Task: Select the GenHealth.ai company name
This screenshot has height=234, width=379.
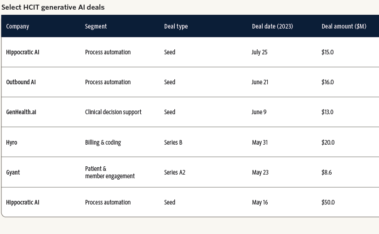Action: pos(21,112)
